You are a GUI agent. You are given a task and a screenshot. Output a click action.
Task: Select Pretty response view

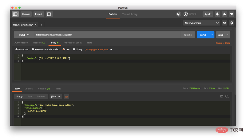(19, 96)
